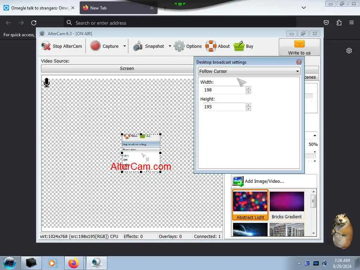360x270 pixels.
Task: Open the black folder taskbar icon
Action: 31,263
